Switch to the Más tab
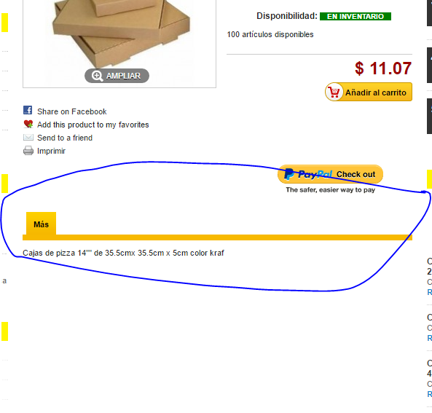The image size is (432, 413). pyautogui.click(x=41, y=224)
